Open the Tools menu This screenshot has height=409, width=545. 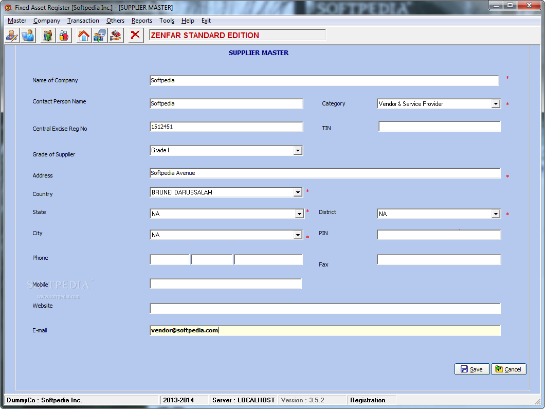click(167, 21)
